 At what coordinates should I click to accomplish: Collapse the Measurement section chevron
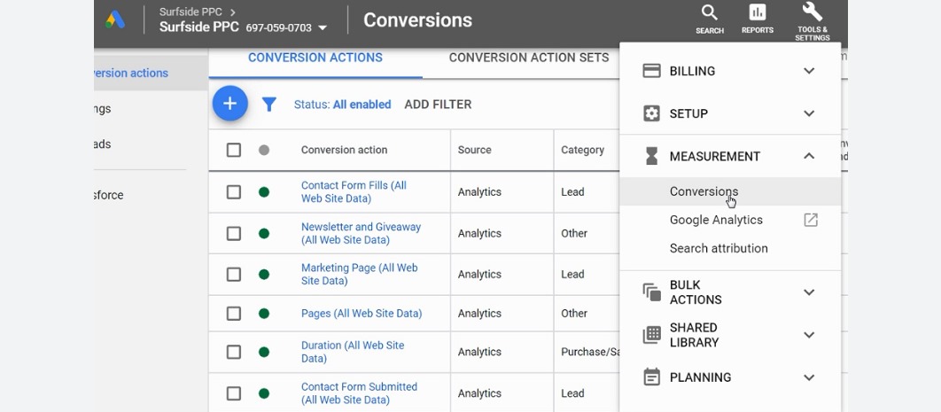tap(808, 156)
